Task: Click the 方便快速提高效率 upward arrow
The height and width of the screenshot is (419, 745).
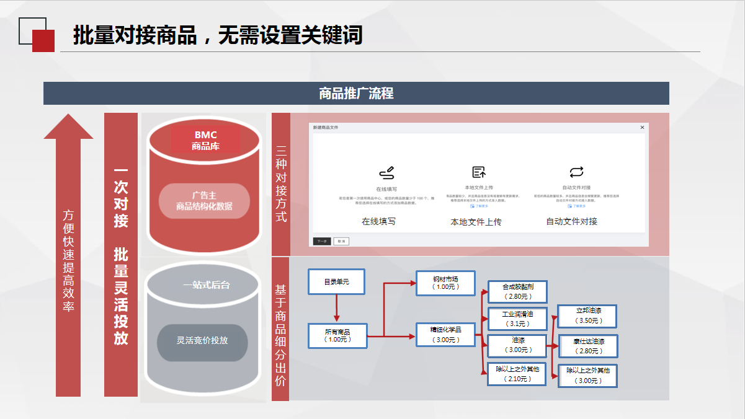Action: click(68, 255)
